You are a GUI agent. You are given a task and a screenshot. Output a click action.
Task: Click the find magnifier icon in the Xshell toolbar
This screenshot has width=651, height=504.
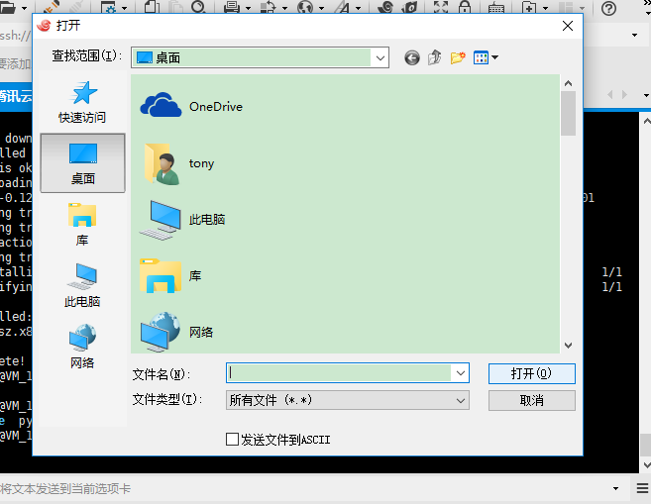(198, 7)
